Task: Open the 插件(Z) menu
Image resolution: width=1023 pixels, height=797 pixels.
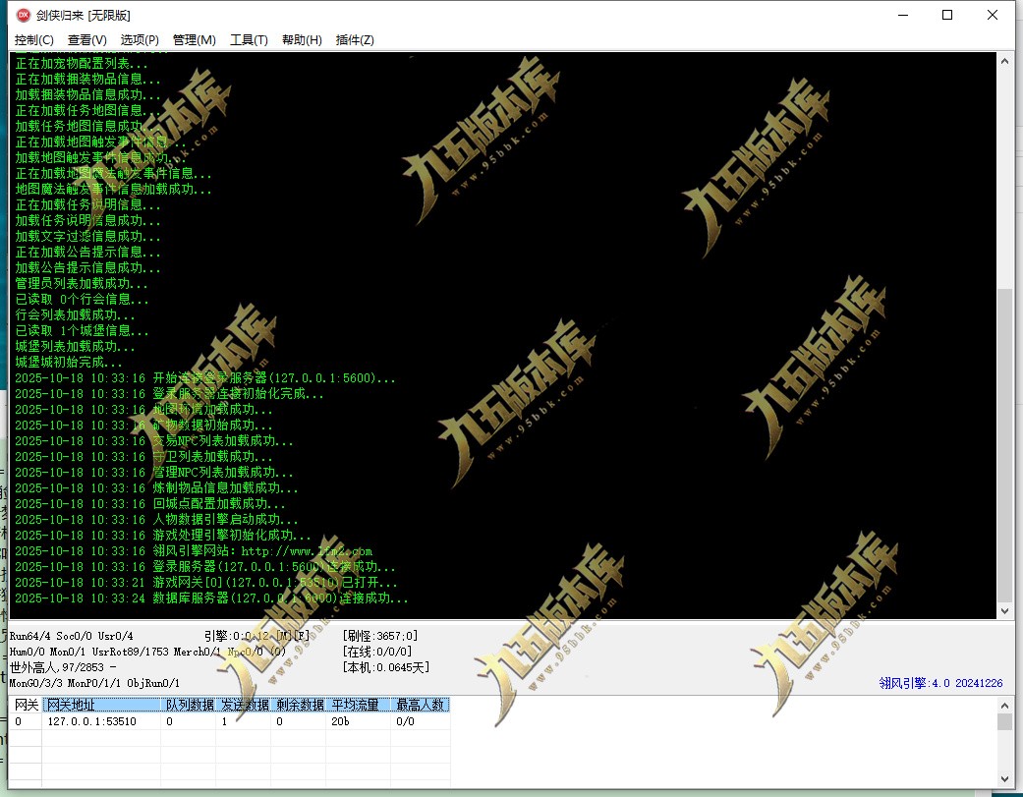Action: click(355, 39)
